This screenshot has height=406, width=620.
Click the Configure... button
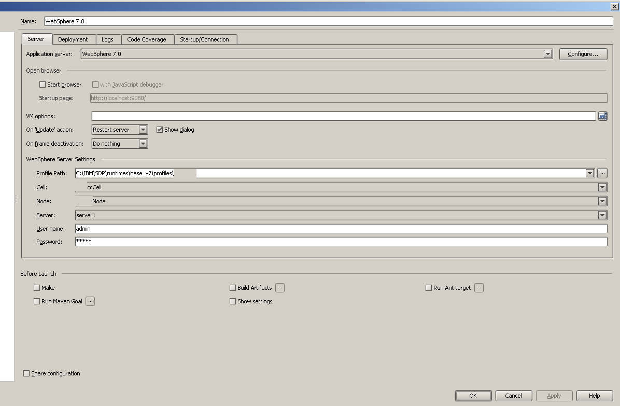tap(583, 54)
